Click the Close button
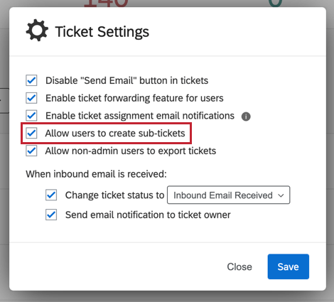This screenshot has height=302, width=334. (239, 266)
